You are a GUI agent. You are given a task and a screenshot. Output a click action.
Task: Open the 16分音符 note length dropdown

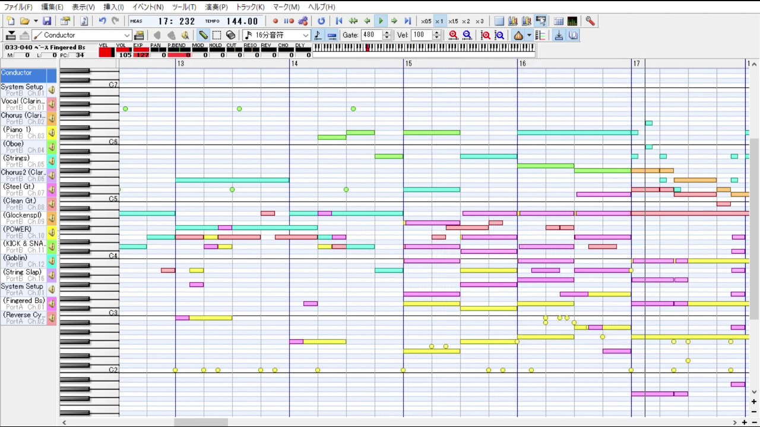click(x=306, y=35)
